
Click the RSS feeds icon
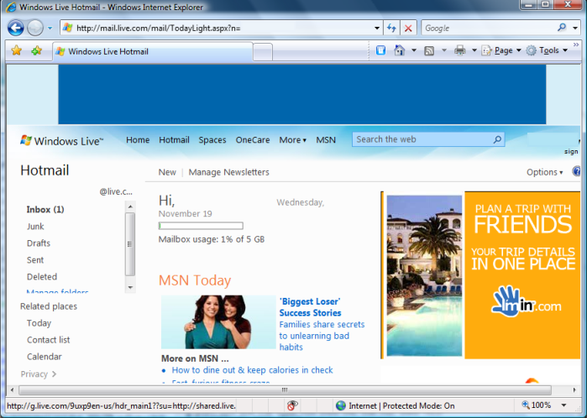pos(429,50)
